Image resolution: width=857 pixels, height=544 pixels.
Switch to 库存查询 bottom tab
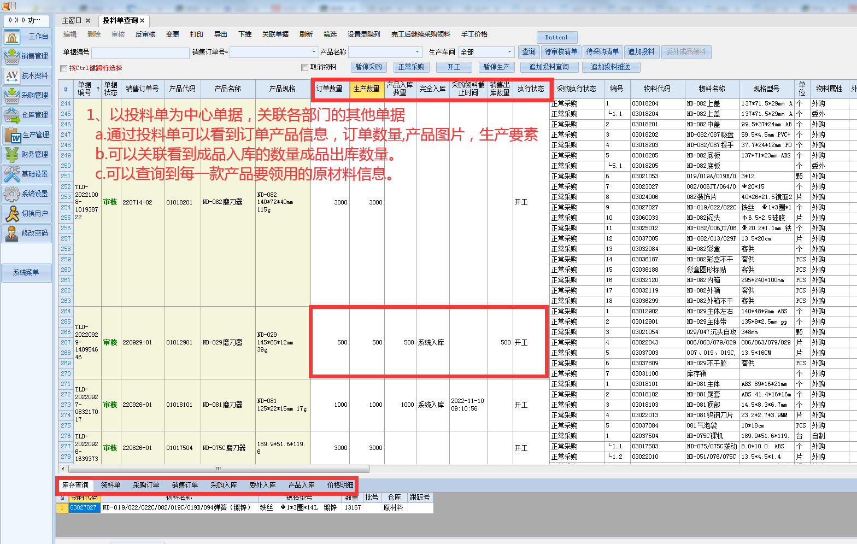coord(75,485)
